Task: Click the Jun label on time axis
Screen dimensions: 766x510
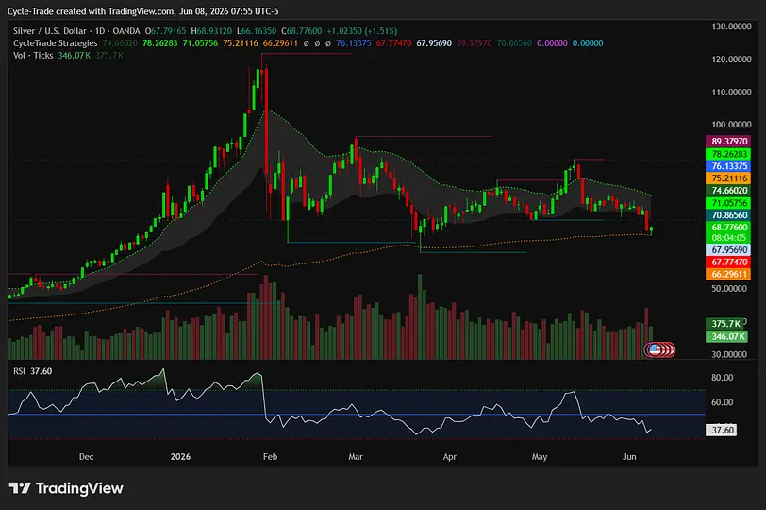Action: [629, 457]
